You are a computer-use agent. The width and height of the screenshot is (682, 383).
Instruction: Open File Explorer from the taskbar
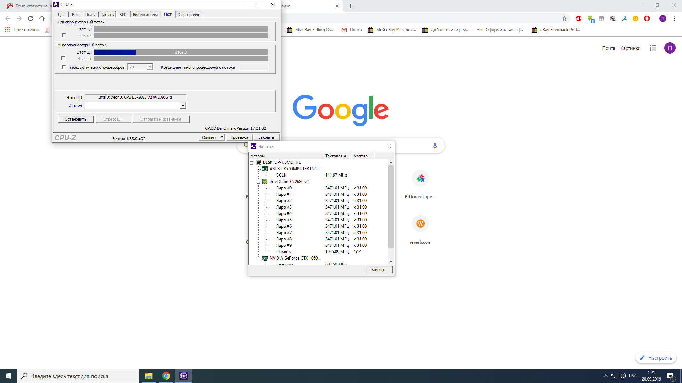coord(148,376)
